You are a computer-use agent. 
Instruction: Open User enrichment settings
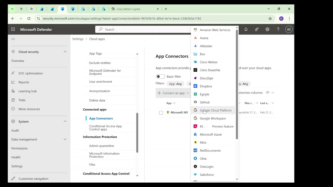(100, 82)
